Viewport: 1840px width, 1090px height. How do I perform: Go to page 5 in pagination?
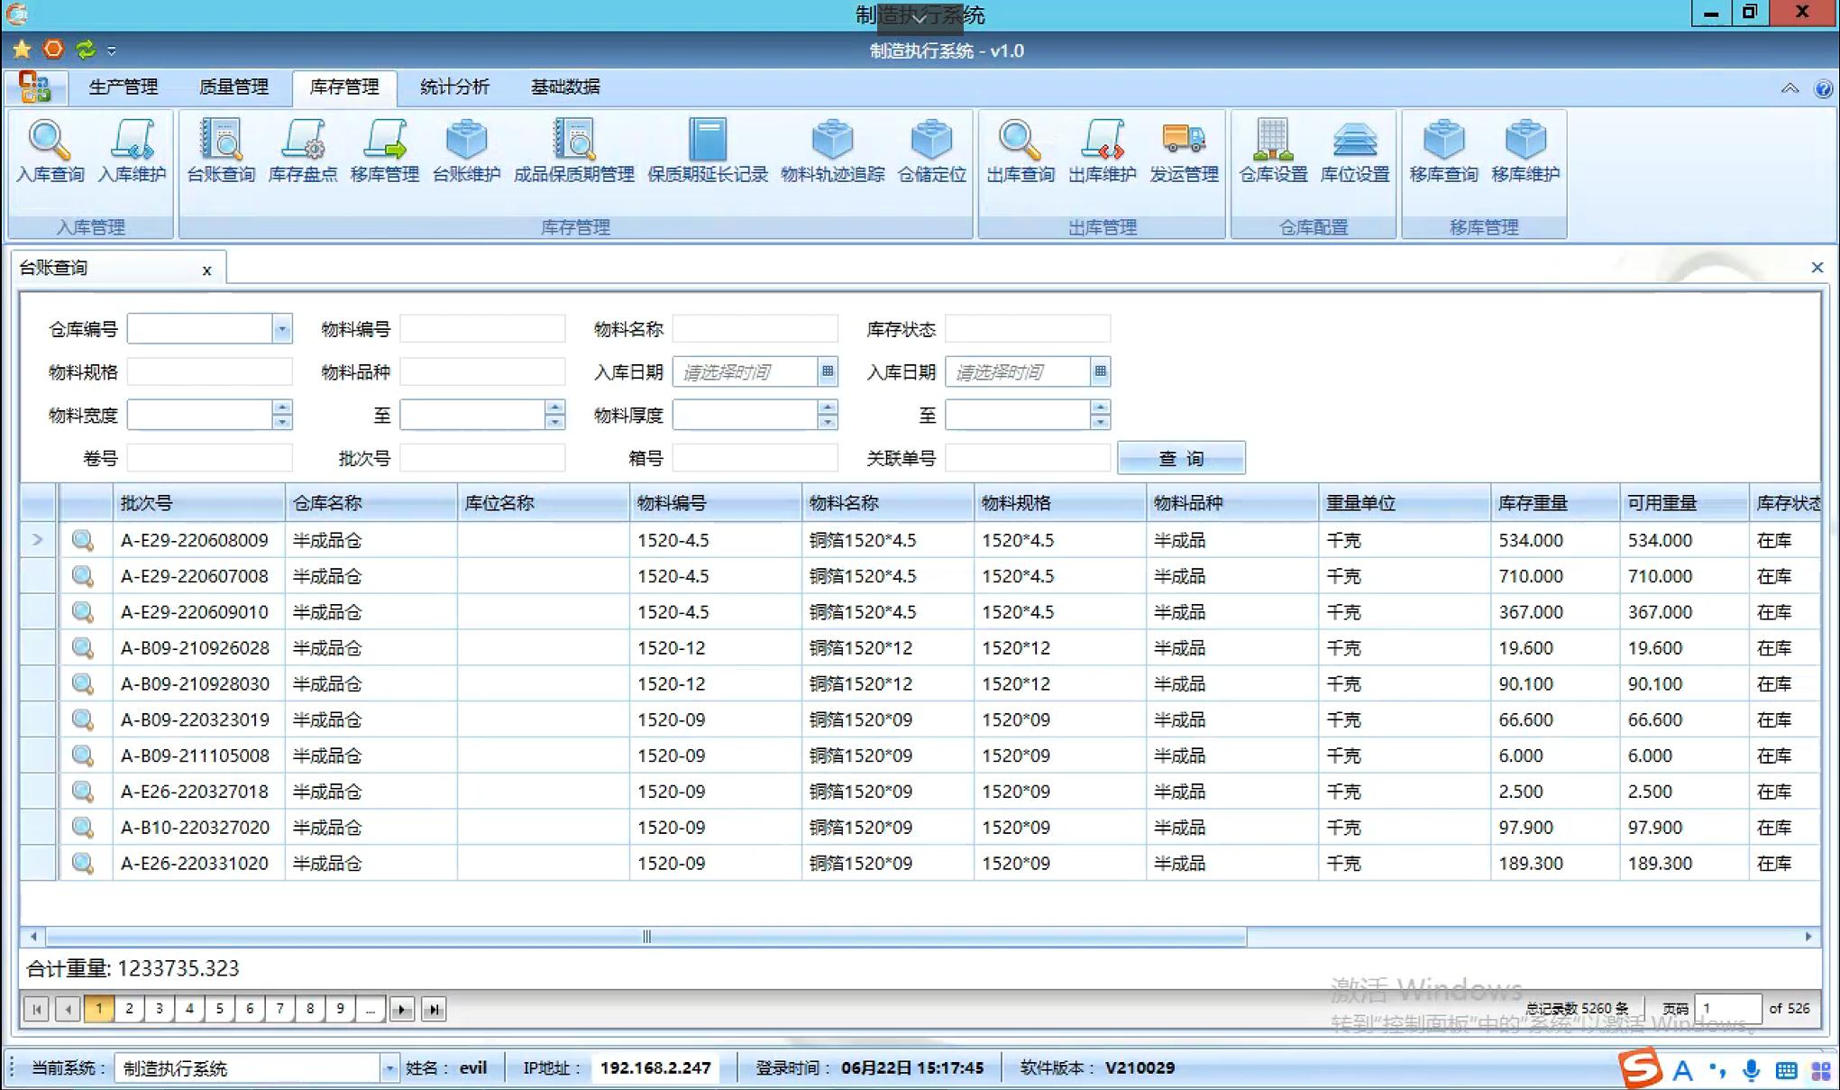[x=219, y=1009]
